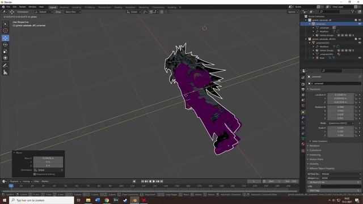Click the Keying menu in timeline
The image size is (363, 204).
(x=27, y=181)
